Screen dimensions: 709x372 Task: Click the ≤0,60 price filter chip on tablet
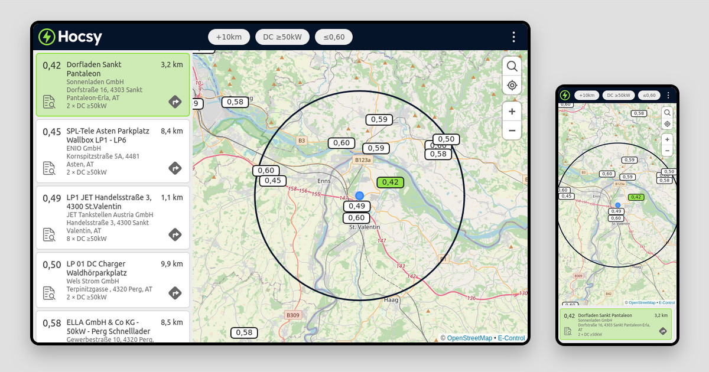coord(334,37)
